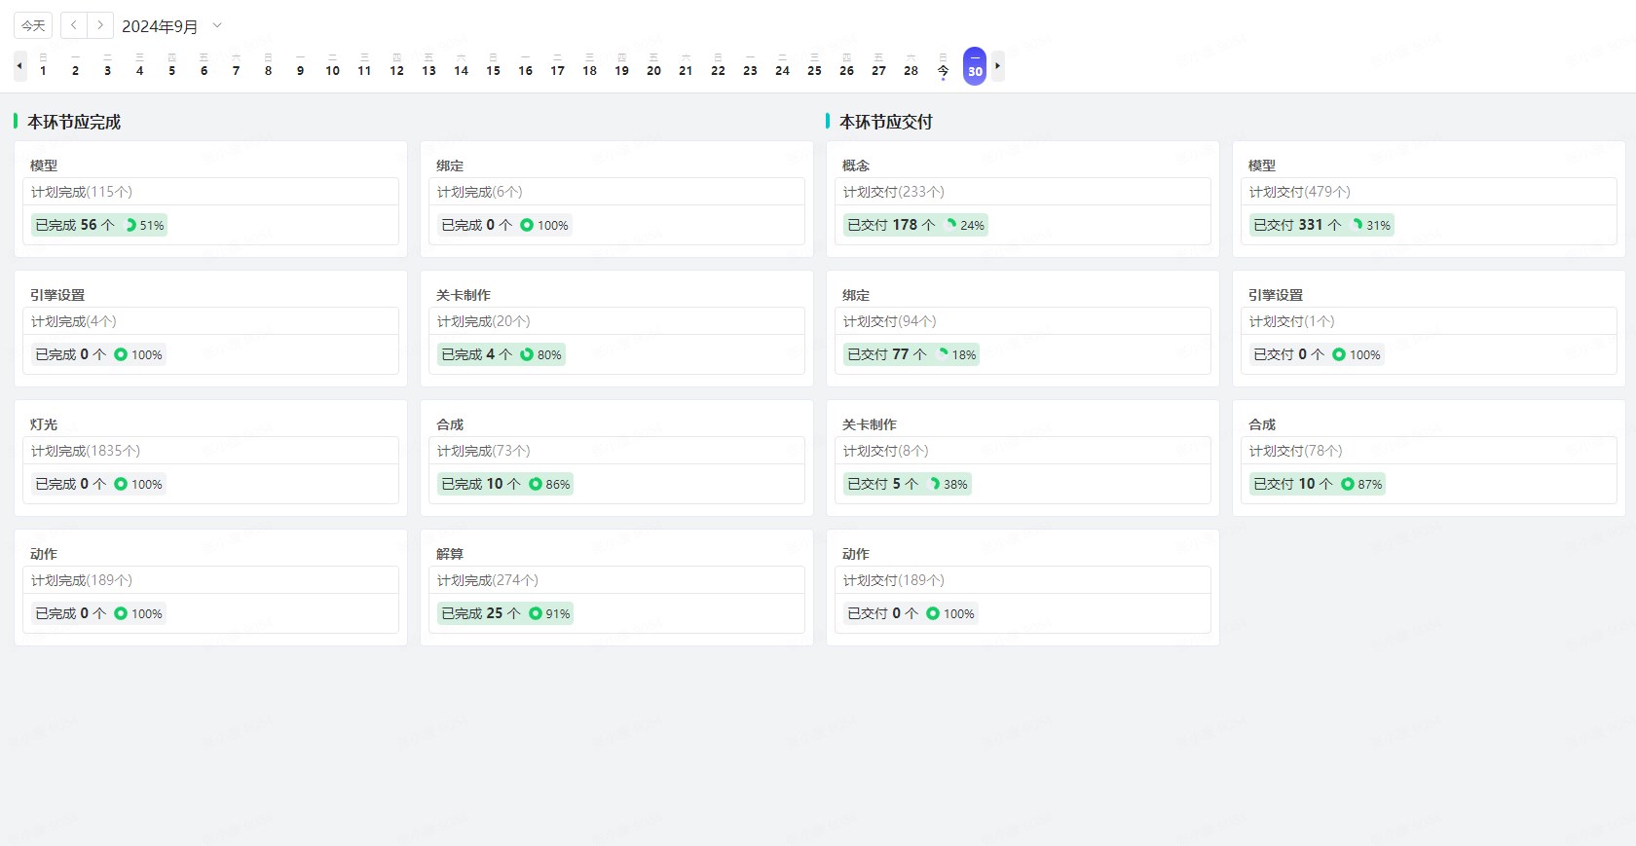The image size is (1636, 846).
Task: Click 已交付 10 个 tag in 合成 delivery card
Action: (x=1293, y=484)
